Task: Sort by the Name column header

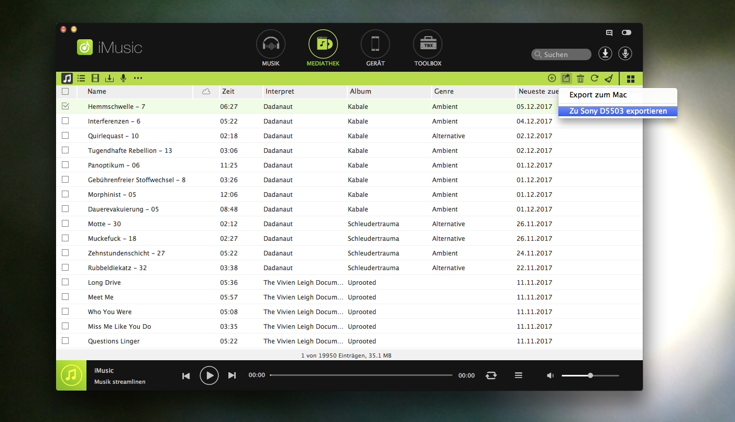Action: pyautogui.click(x=135, y=92)
